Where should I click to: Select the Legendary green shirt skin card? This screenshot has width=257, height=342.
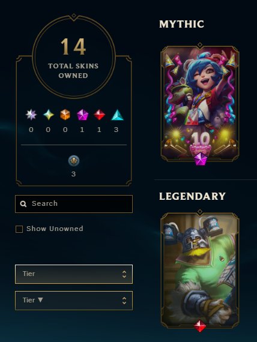(x=200, y=271)
